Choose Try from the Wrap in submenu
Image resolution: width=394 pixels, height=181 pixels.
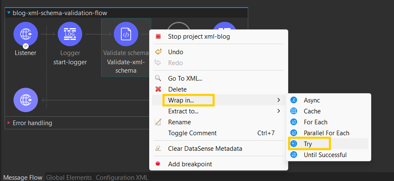click(308, 144)
